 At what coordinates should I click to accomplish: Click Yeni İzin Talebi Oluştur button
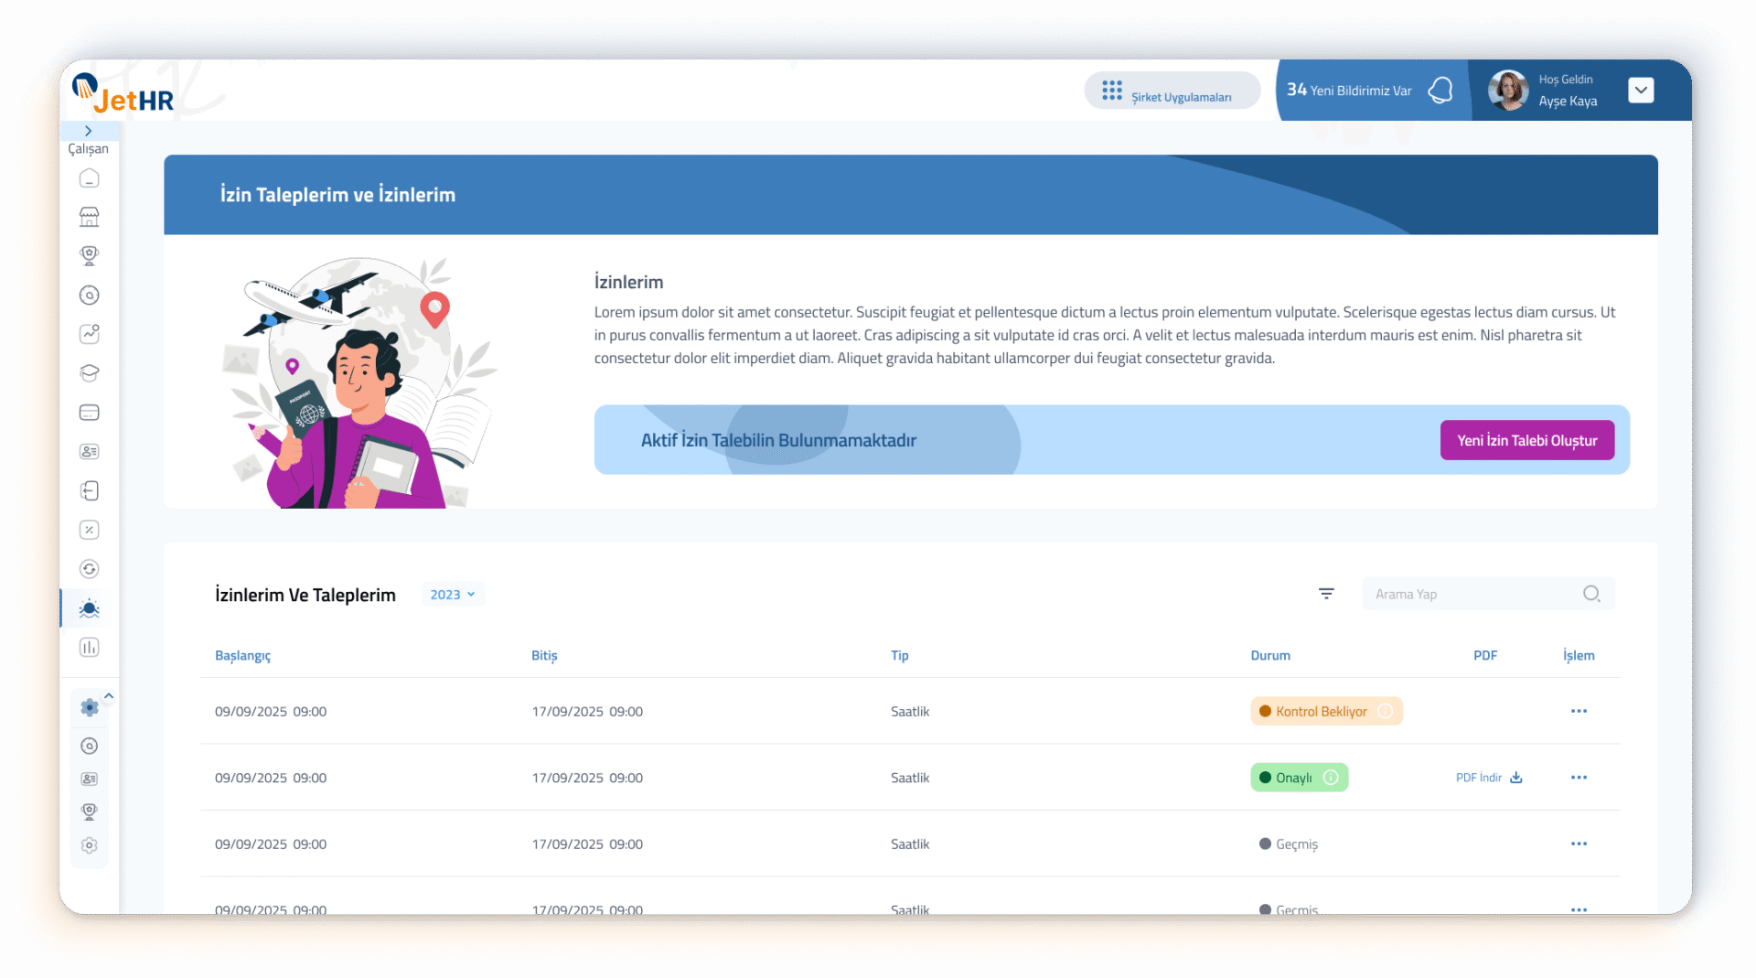pyautogui.click(x=1526, y=440)
